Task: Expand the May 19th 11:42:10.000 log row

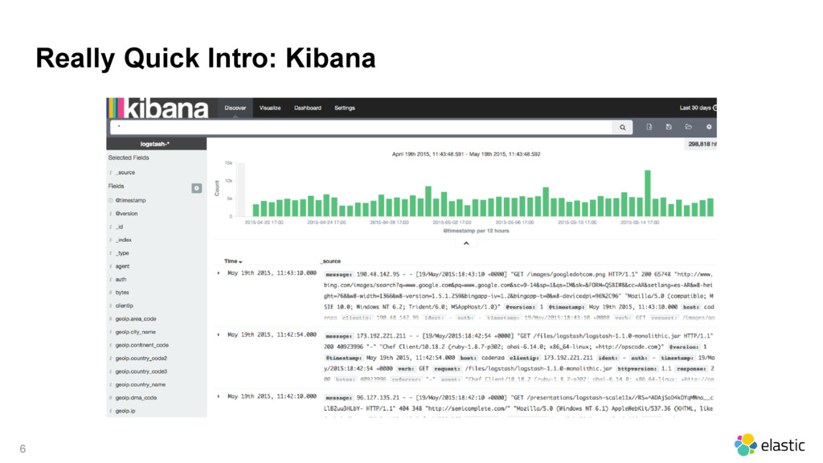Action: pyautogui.click(x=219, y=396)
